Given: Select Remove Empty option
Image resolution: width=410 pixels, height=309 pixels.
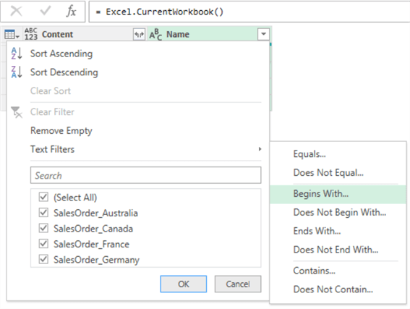Looking at the screenshot, I should (x=61, y=131).
